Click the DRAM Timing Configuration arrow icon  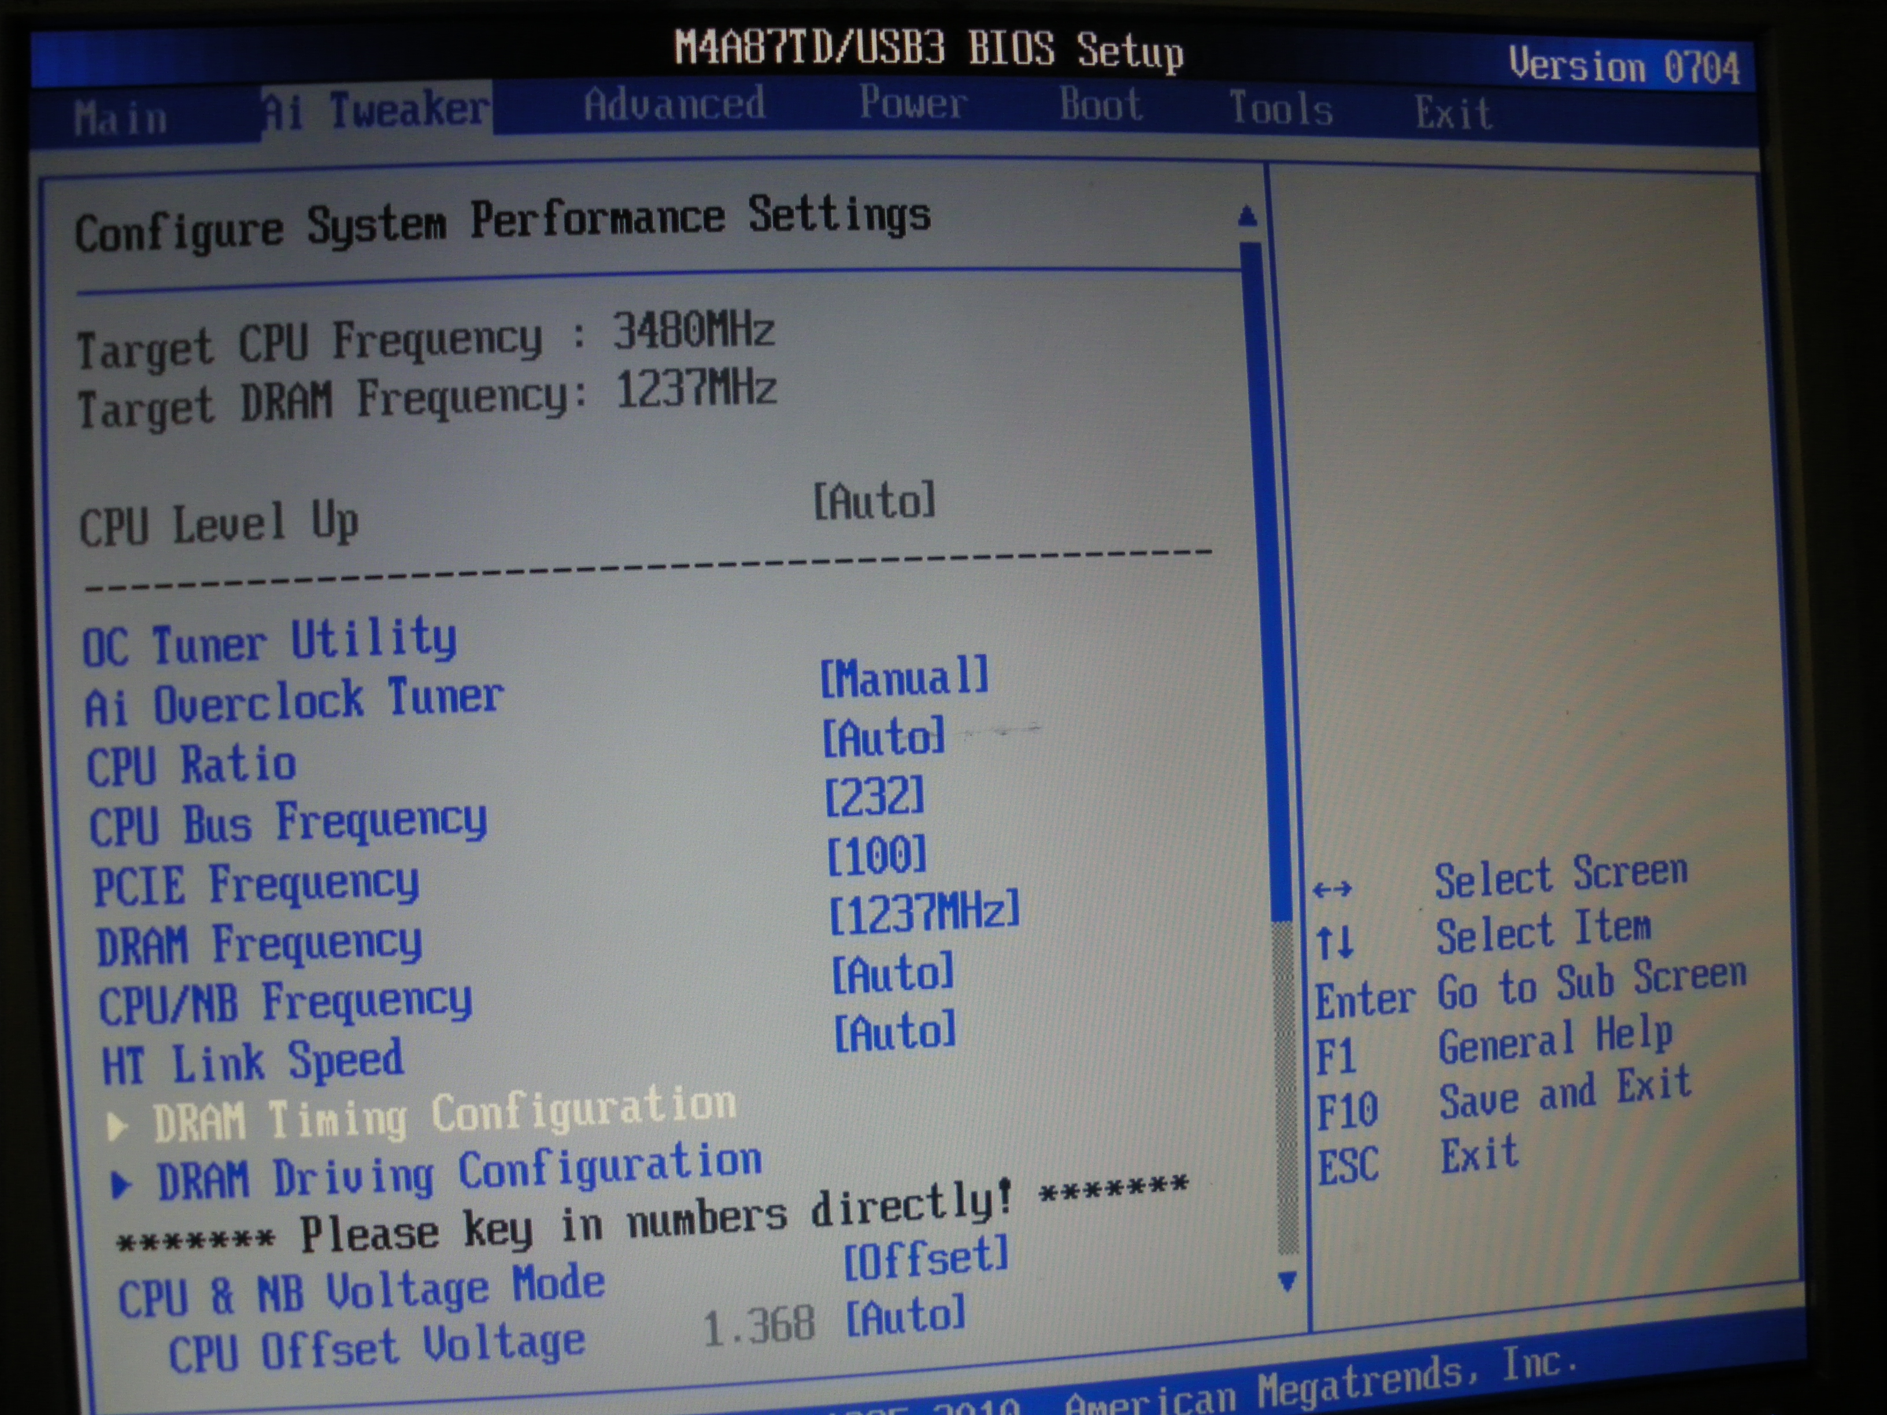click(x=118, y=1127)
